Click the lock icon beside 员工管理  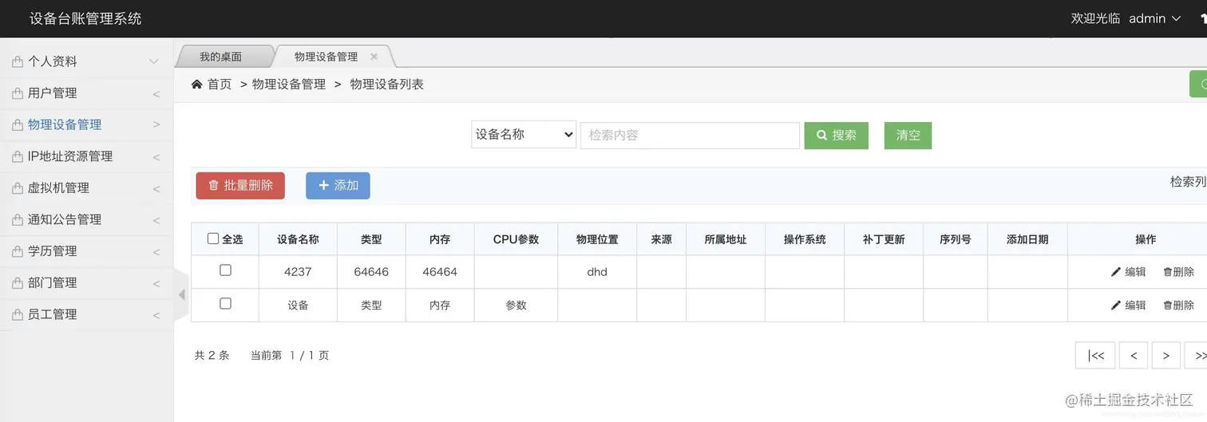click(x=18, y=314)
